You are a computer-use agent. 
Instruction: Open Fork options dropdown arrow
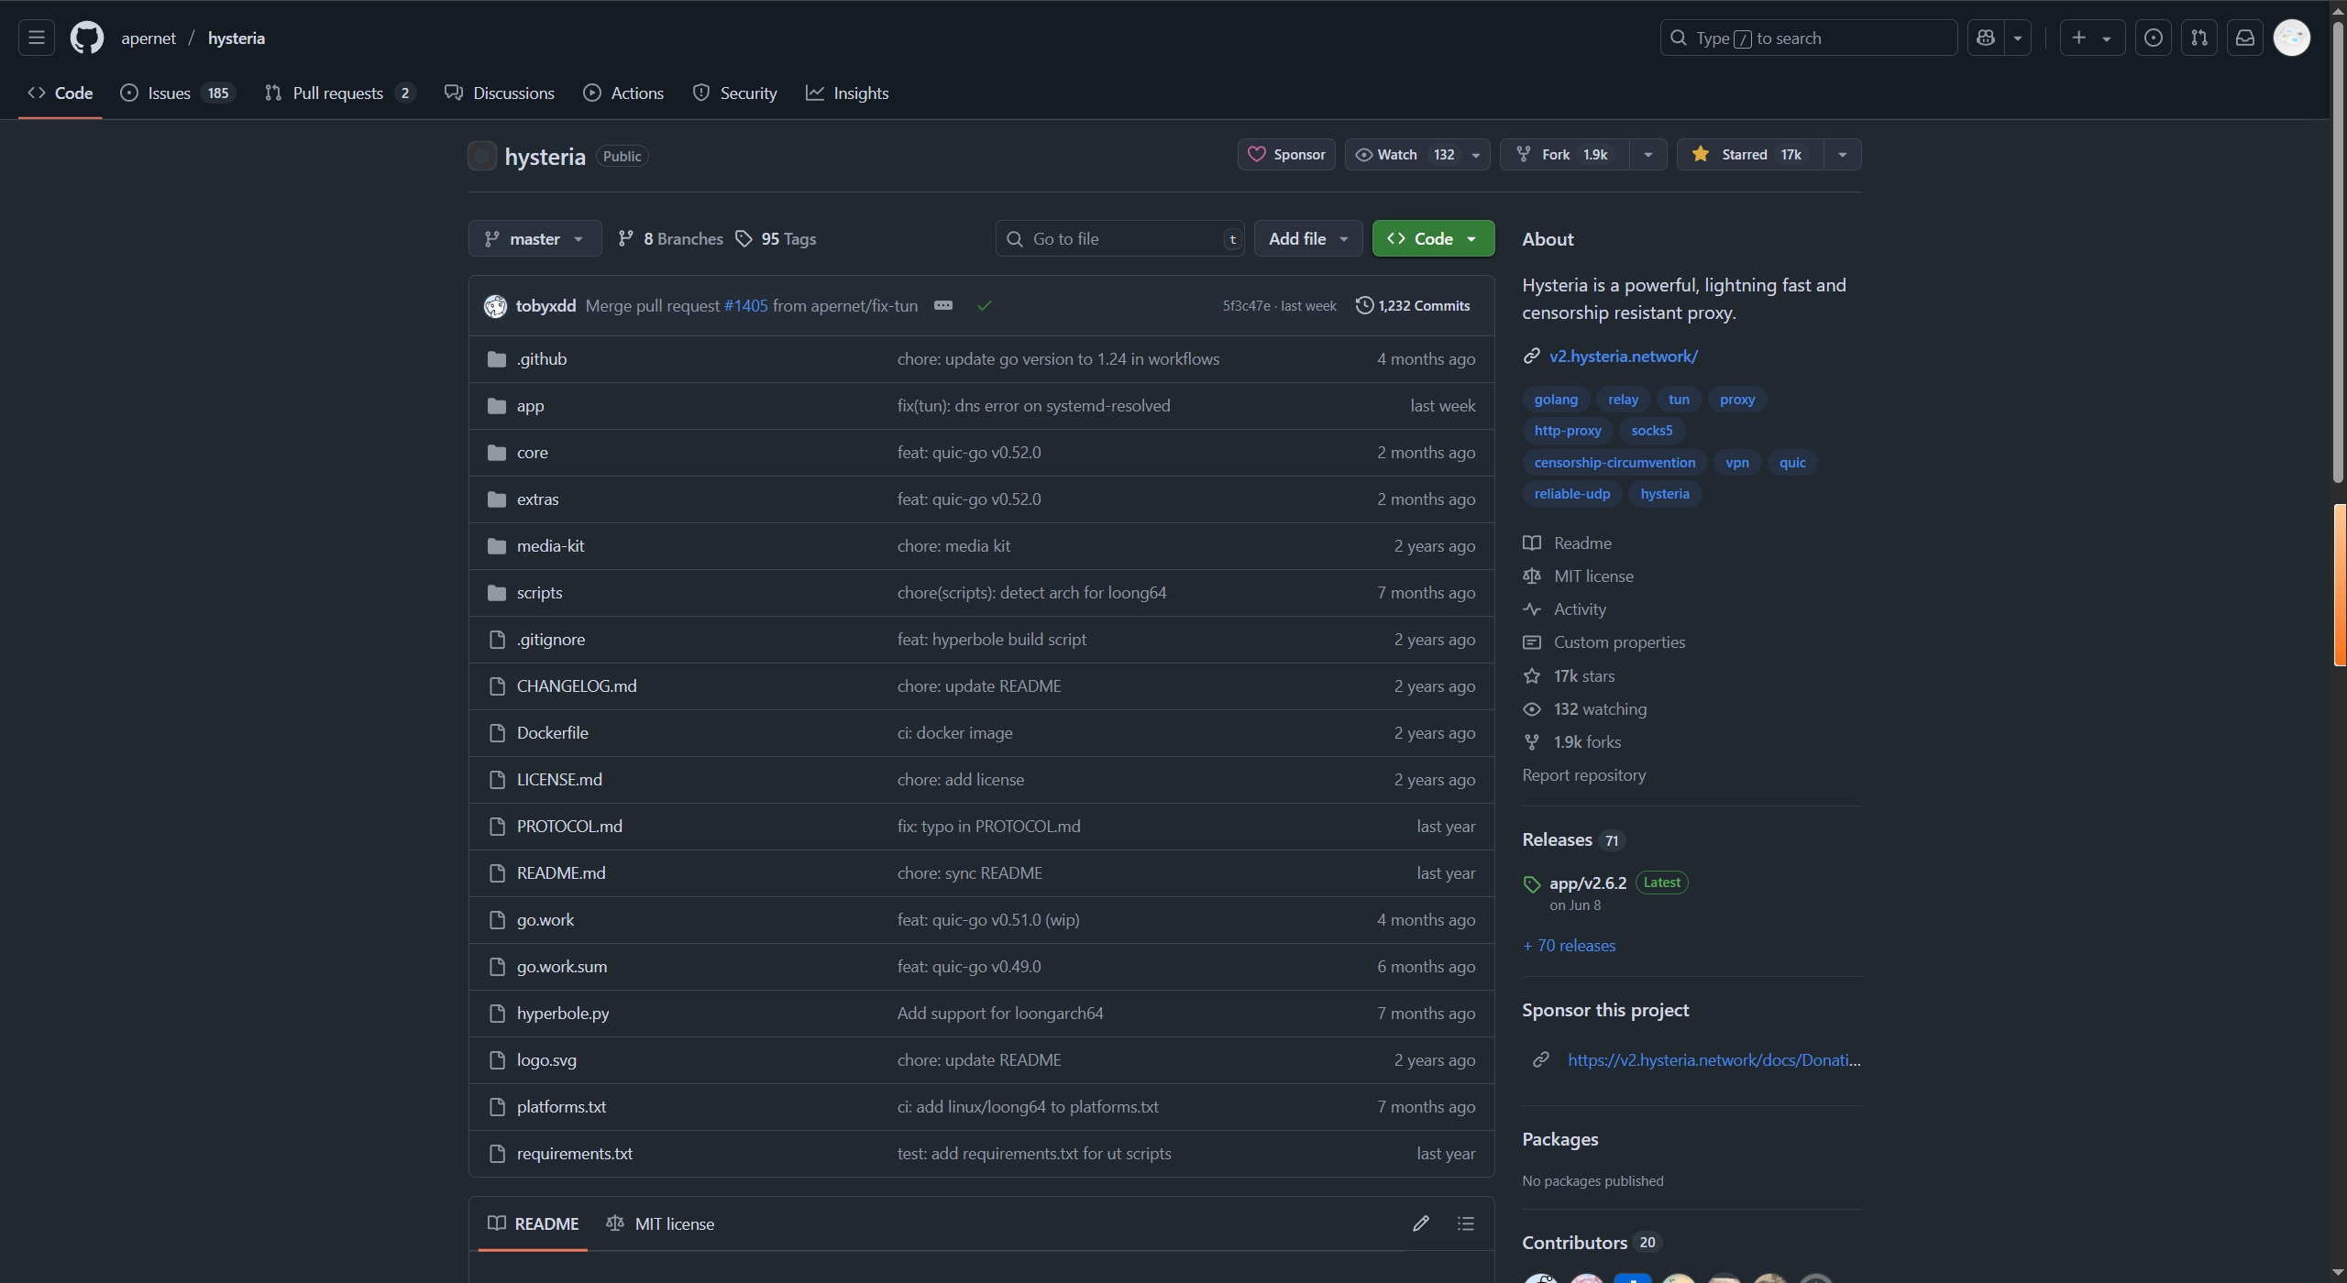tap(1647, 155)
